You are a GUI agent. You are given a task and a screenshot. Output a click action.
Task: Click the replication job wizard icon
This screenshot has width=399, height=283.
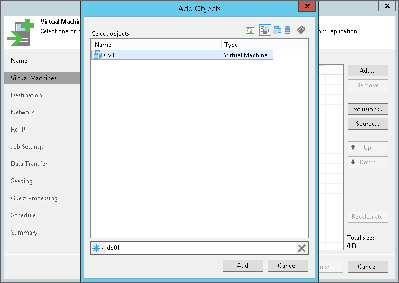click(x=20, y=33)
